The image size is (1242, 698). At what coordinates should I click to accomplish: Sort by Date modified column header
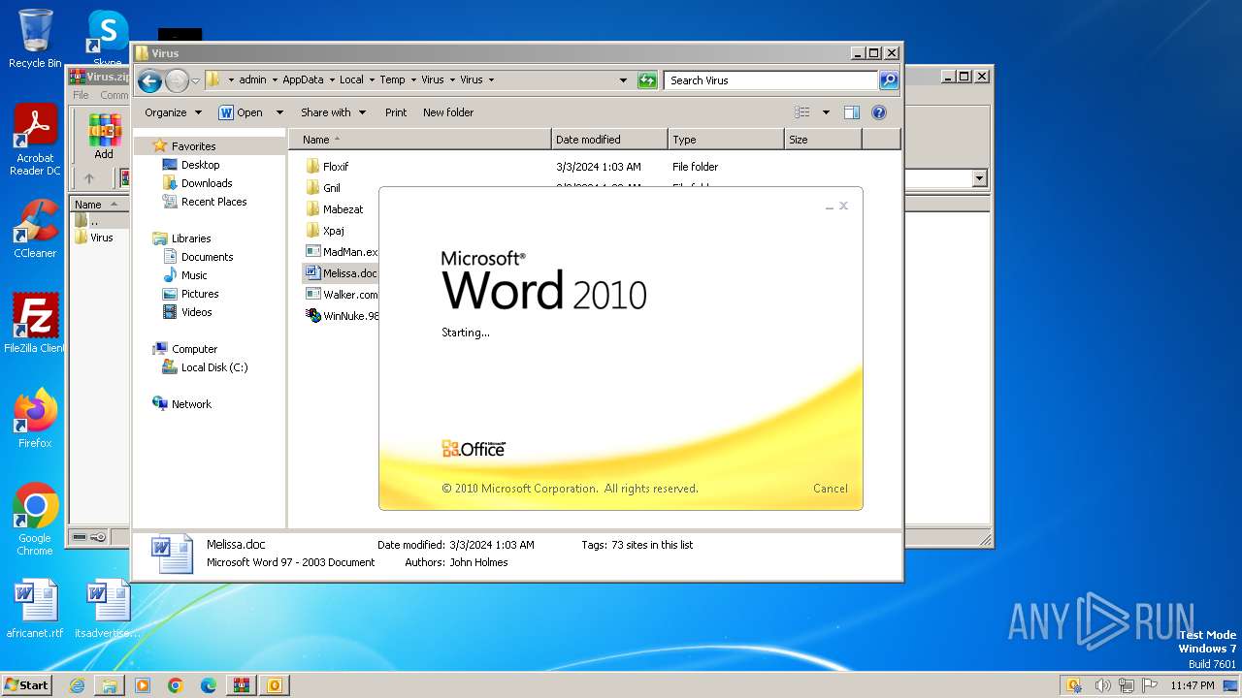608,140
